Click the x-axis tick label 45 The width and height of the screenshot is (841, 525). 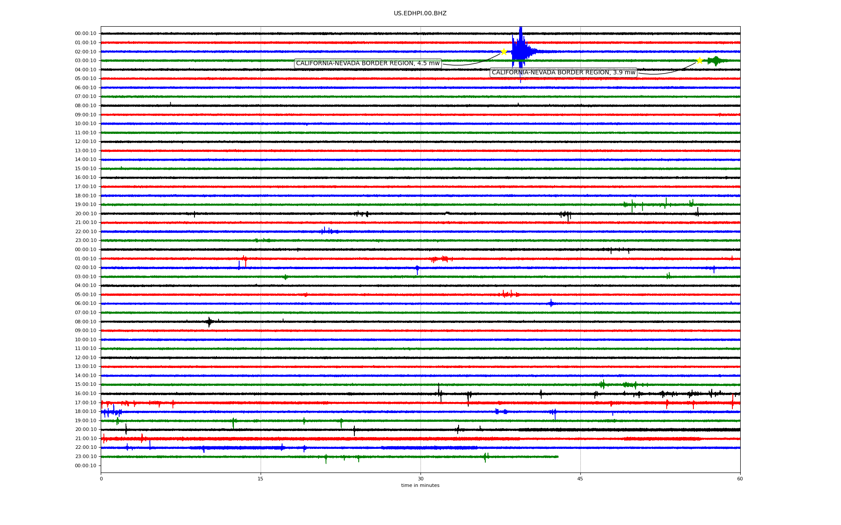pyautogui.click(x=580, y=479)
